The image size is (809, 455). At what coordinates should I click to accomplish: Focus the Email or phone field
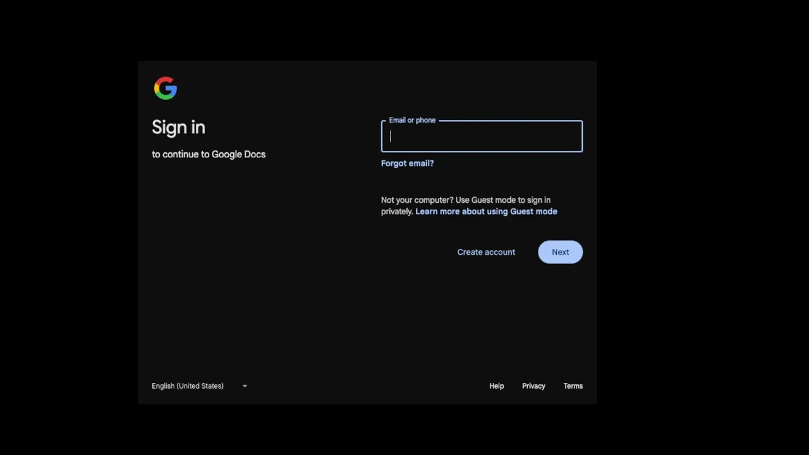[482, 136]
